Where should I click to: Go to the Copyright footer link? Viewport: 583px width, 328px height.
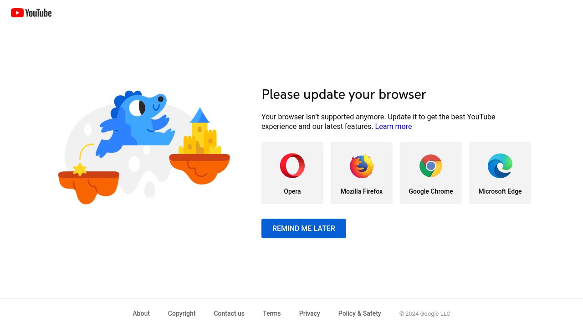point(182,313)
